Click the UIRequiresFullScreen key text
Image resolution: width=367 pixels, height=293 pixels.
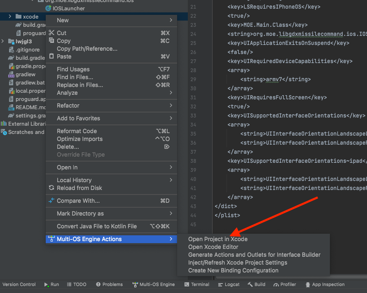pyautogui.click(x=276, y=97)
